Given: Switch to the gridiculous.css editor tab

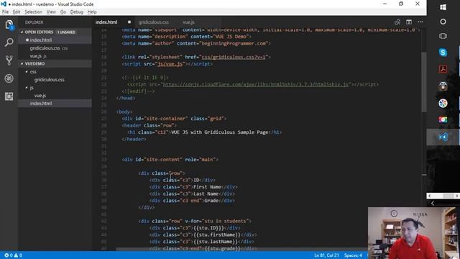Looking at the screenshot, I should [154, 22].
